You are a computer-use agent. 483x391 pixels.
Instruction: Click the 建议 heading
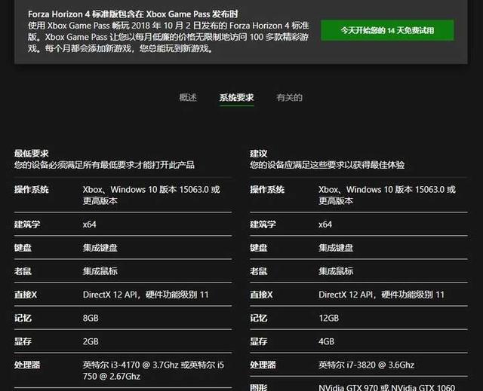[258, 154]
